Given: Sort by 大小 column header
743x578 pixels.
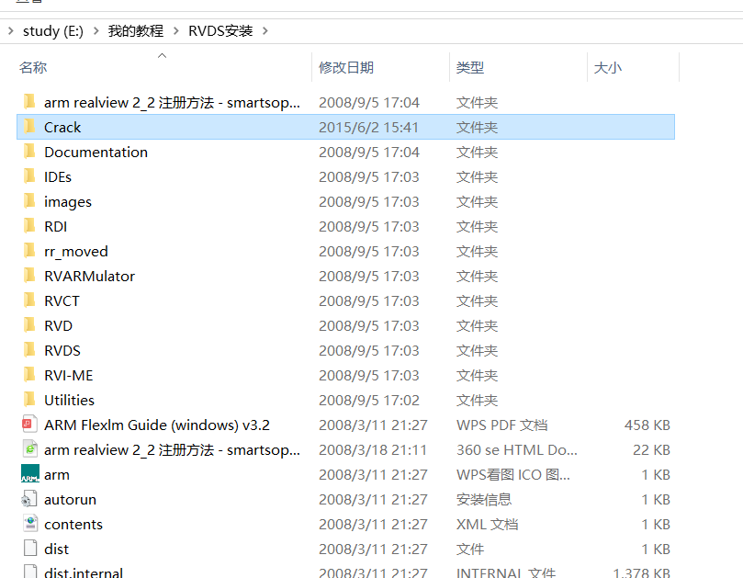Looking at the screenshot, I should [x=608, y=67].
